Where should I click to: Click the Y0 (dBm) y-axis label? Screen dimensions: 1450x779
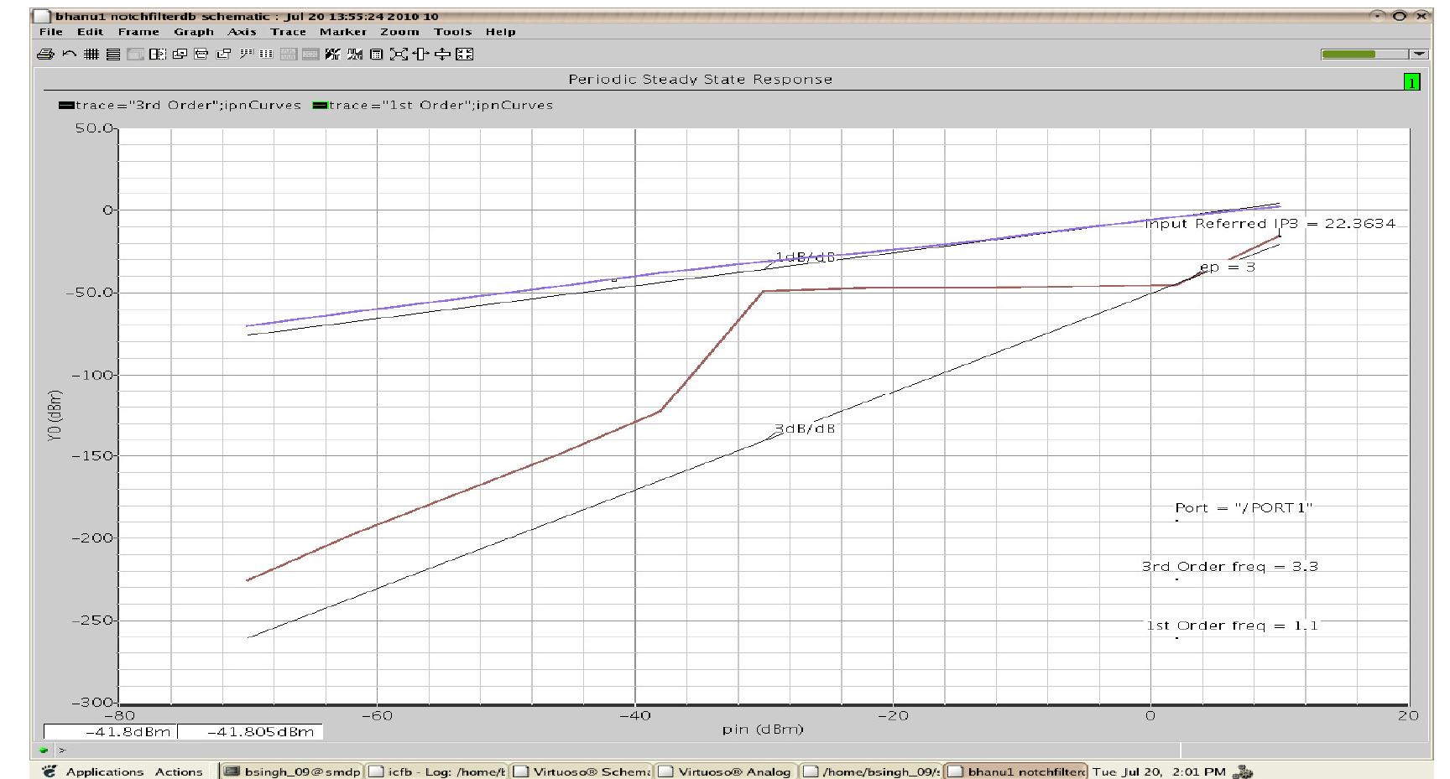tap(55, 415)
